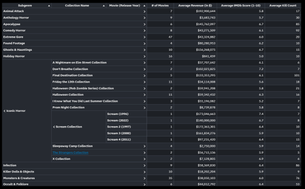The image size is (305, 189).
Task: Select the Scream 4 (2011) row
Action: (126, 139)
